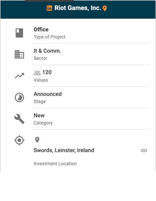Click the Riot Games, Inc. title
This screenshot has width=156, height=201.
pyautogui.click(x=78, y=8)
